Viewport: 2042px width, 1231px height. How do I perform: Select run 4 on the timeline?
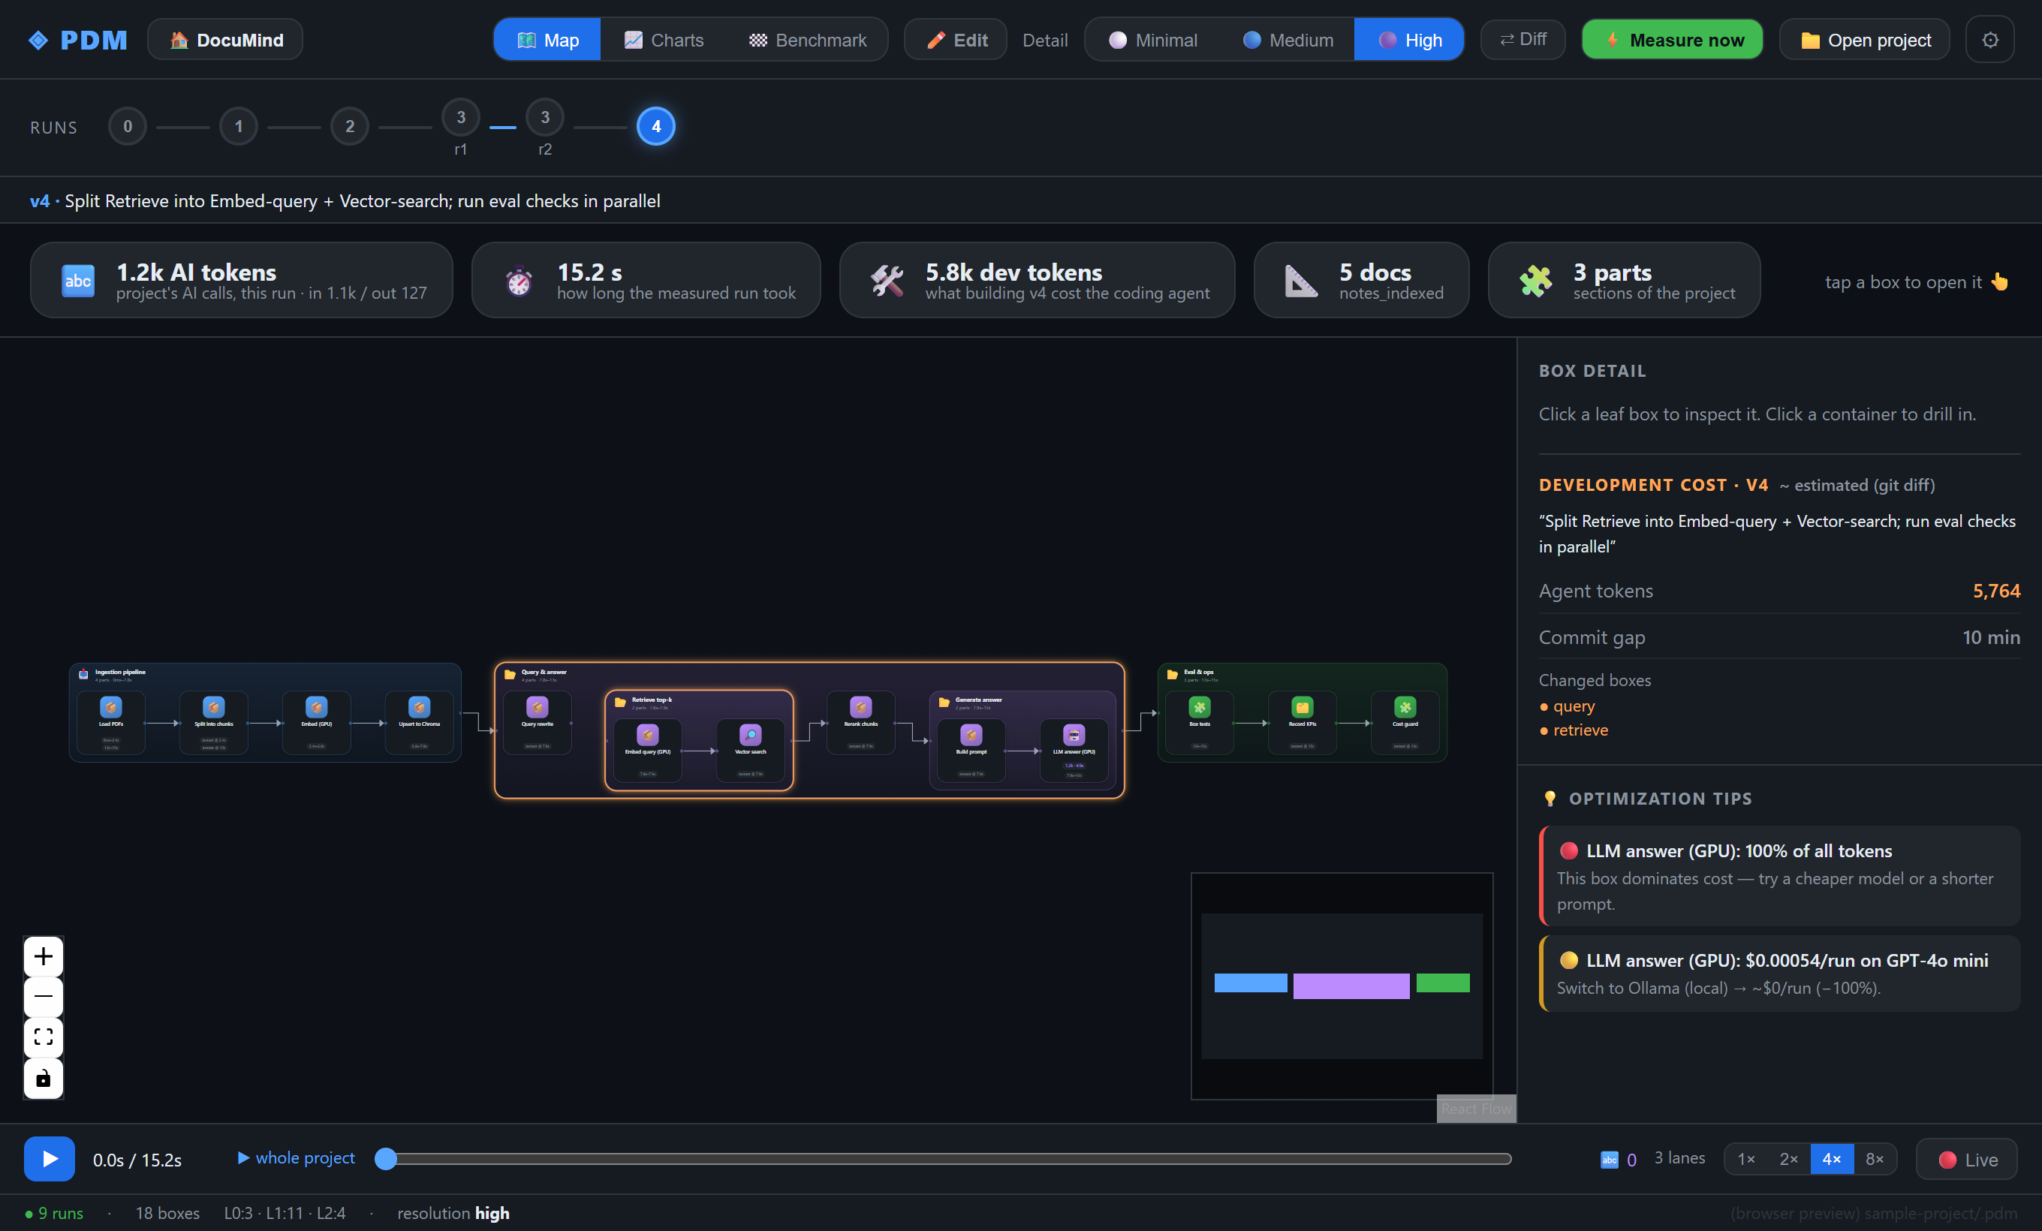pos(655,126)
